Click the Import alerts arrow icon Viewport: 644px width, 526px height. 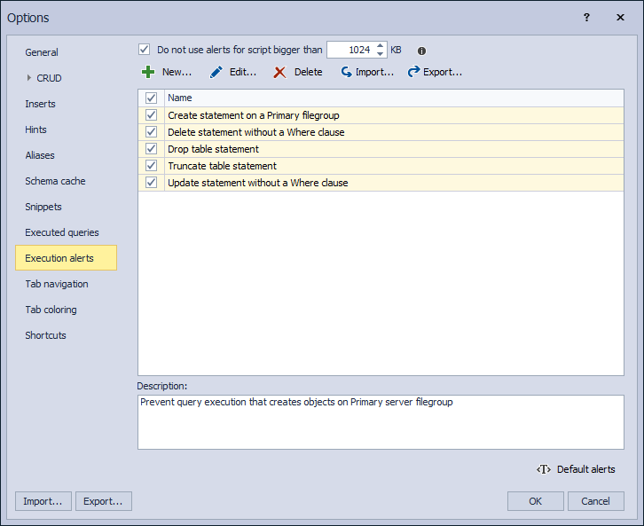[346, 72]
